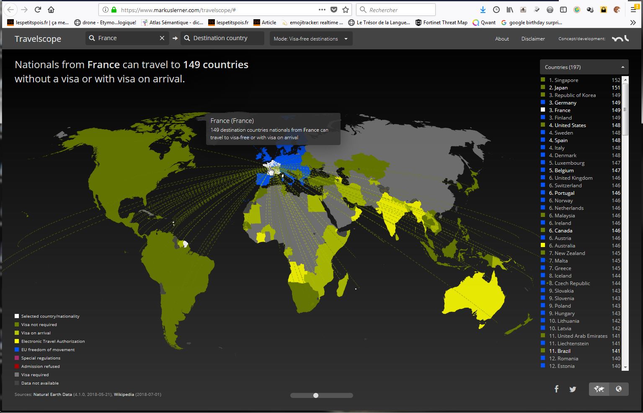Viewport: 643px width, 413px height.
Task: Bookmark this page with the star
Action: pyautogui.click(x=346, y=10)
